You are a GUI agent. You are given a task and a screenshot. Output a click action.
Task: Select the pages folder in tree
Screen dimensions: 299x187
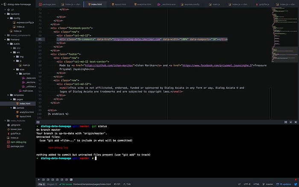click(20, 99)
